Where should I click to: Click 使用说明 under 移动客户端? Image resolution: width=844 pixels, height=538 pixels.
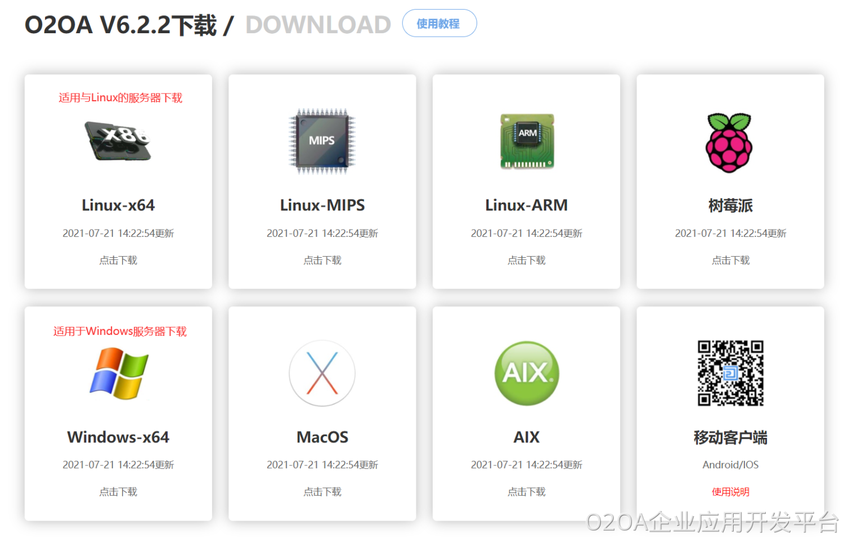coord(730,491)
